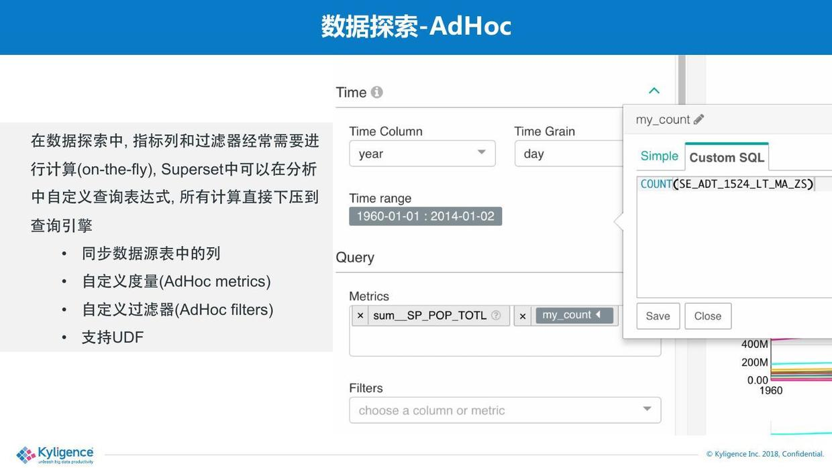Click the arrow on my_count metric tag
The height and width of the screenshot is (468, 832).
click(599, 314)
